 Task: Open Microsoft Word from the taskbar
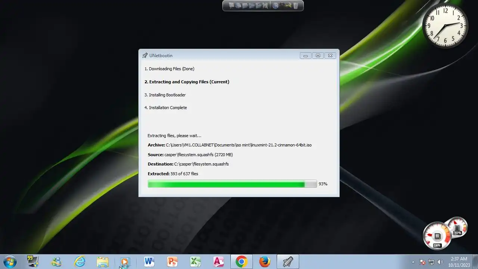(149, 262)
